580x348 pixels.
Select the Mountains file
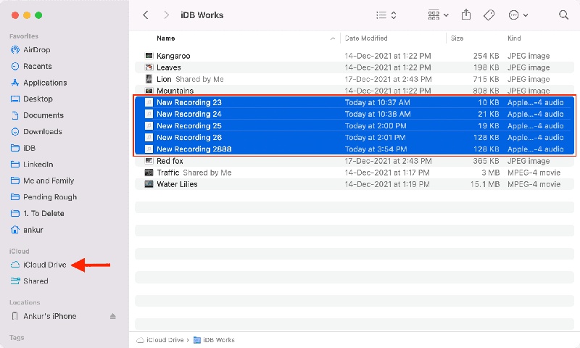pyautogui.click(x=355, y=91)
